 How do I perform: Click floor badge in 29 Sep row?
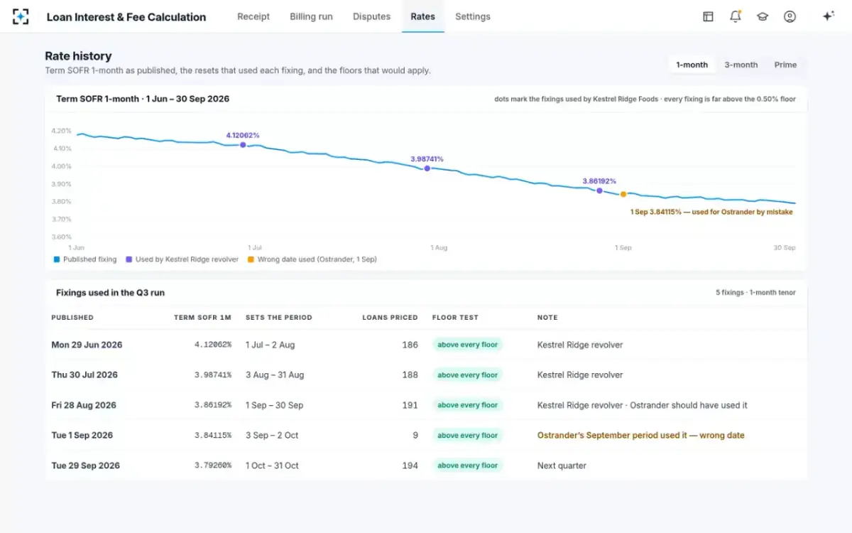(x=467, y=465)
